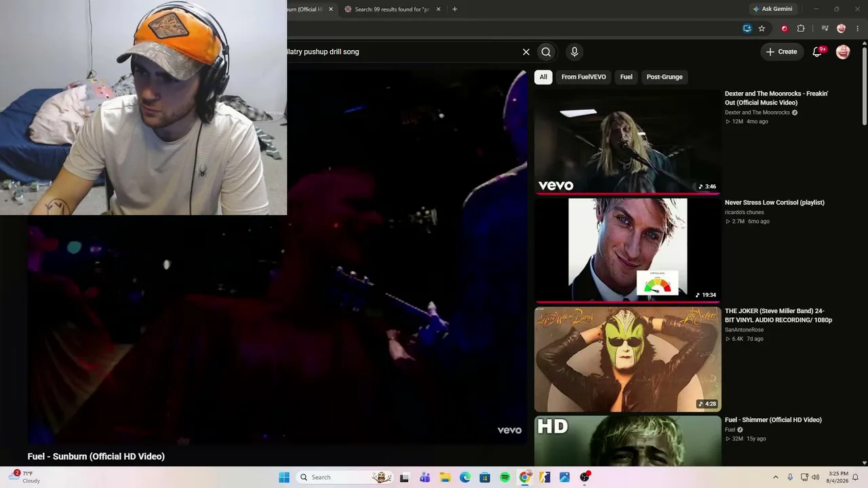Open the red extension icon in Chrome toolbar
Screen dimensions: 868x488
point(785,28)
